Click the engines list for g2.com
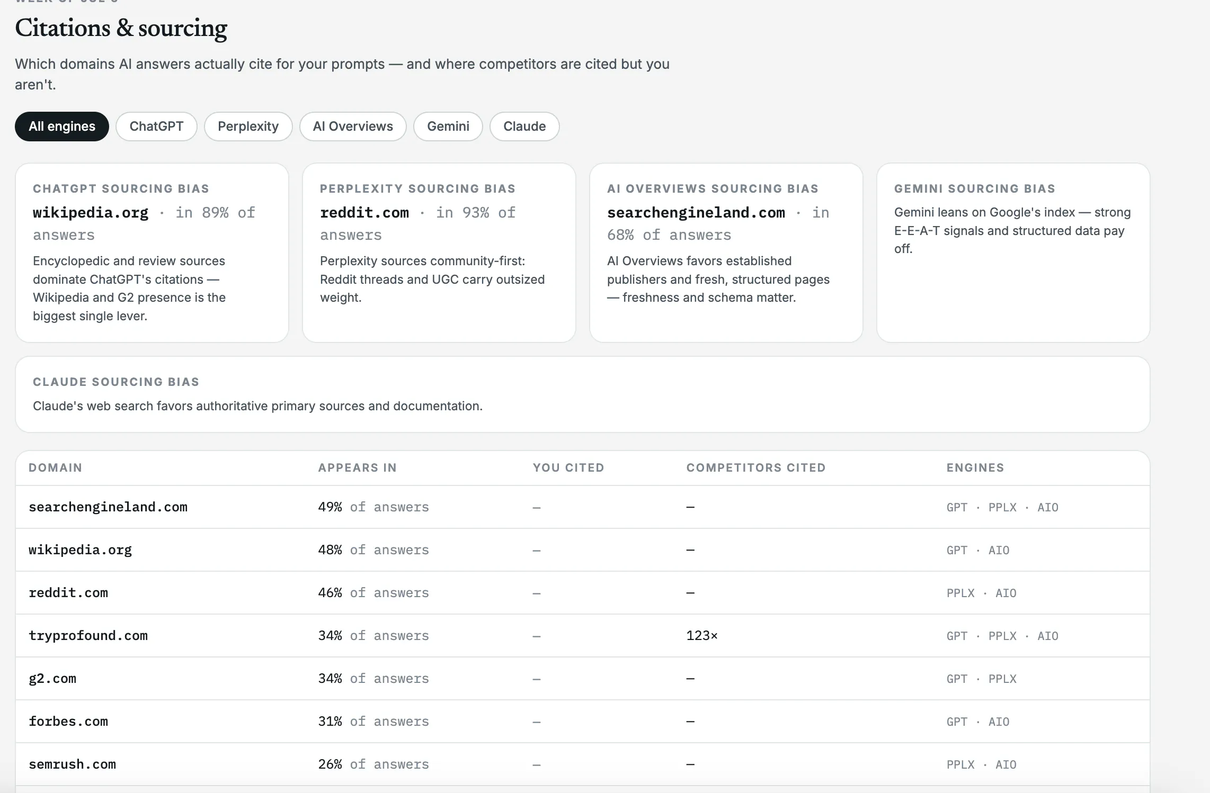The width and height of the screenshot is (1210, 793). (982, 679)
